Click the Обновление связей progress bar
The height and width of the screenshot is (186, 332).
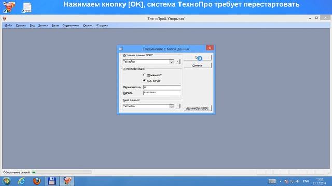coord(62,172)
